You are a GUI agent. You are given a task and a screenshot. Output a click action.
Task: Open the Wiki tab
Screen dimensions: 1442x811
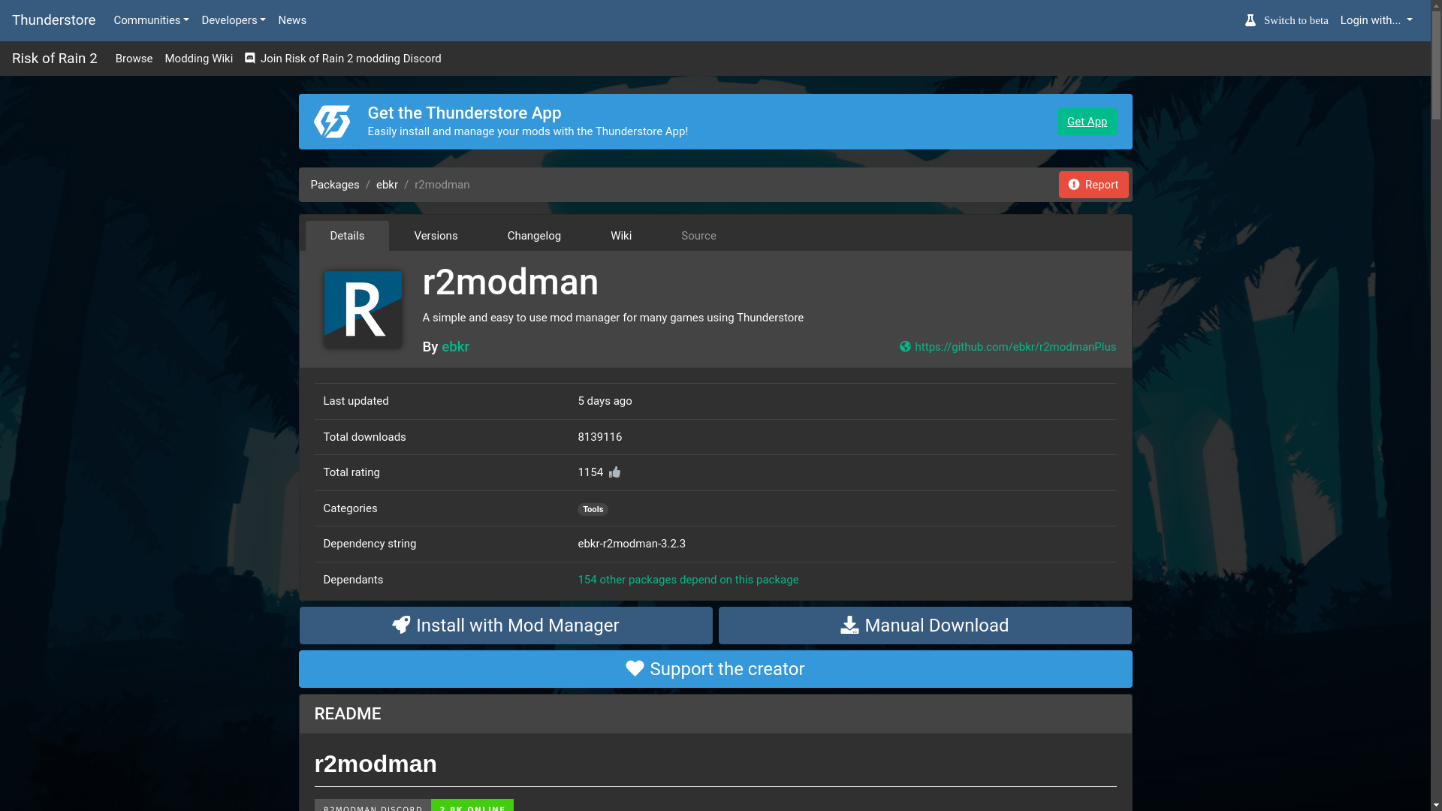621,236
